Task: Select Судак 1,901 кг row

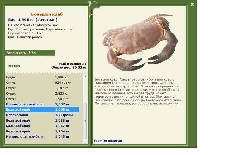Action: pos(42,99)
